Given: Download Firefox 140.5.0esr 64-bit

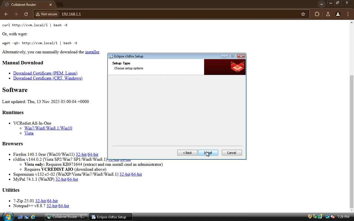Looking at the screenshot, I should coord(93,154).
